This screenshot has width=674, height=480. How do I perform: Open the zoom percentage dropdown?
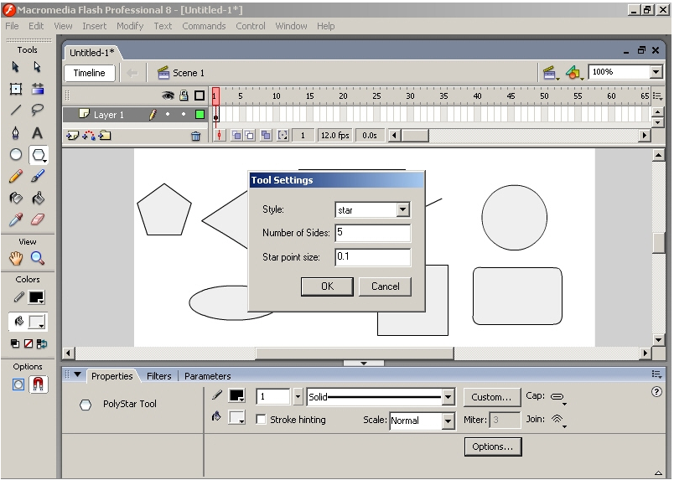pos(656,73)
